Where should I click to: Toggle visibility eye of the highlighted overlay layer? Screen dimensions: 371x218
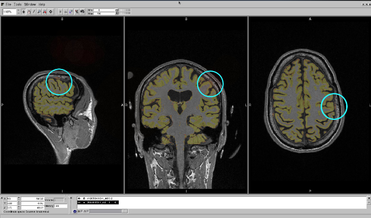pos(79,203)
